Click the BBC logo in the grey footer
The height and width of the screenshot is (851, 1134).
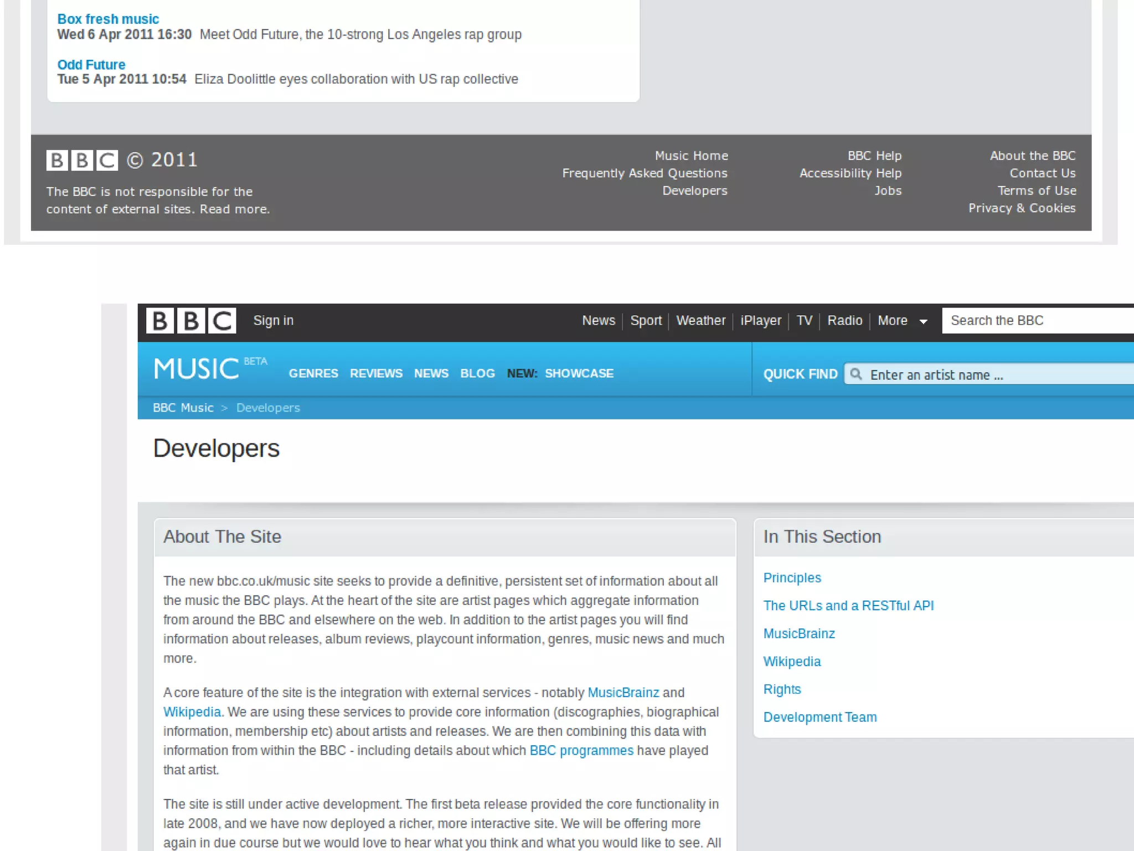(82, 160)
